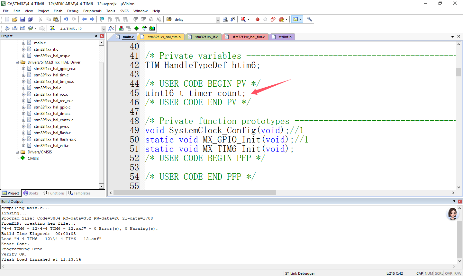
Task: Pin the Build Output panel
Action: [454, 202]
